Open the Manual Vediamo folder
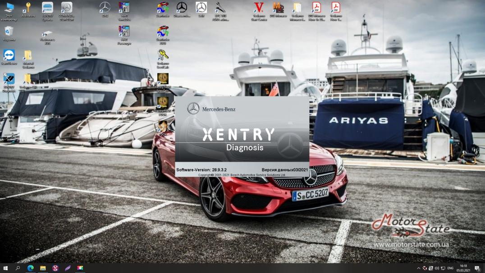Screen dimensions: 485x273 (x=28, y=55)
